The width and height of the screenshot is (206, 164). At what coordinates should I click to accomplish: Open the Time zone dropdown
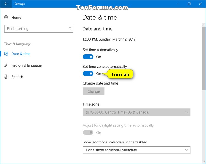[137, 112]
